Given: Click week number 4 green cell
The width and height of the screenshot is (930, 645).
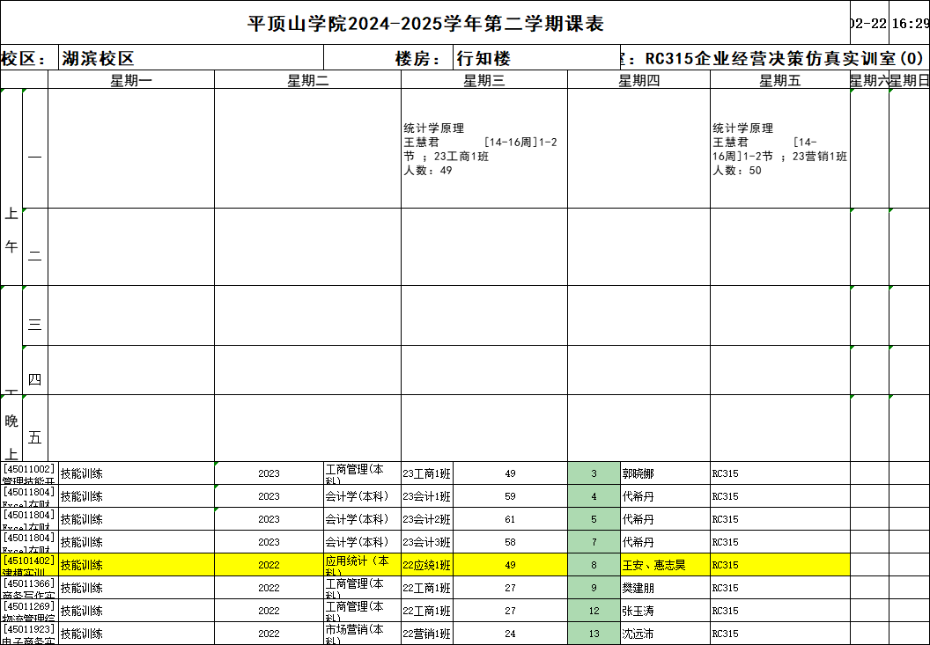Looking at the screenshot, I should click(594, 496).
